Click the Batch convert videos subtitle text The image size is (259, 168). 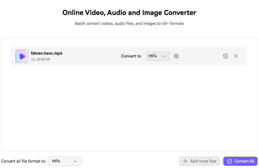129,24
